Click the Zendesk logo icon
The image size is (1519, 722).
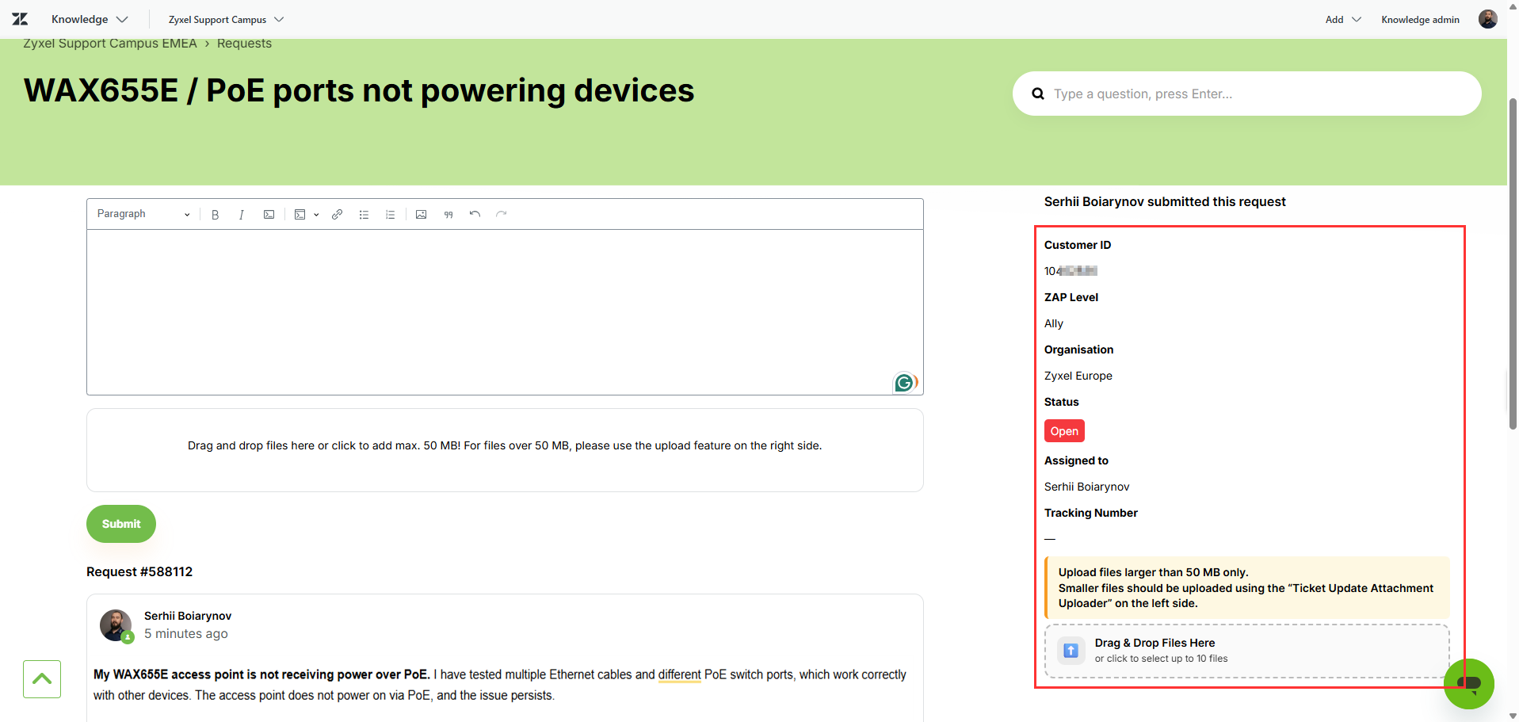[x=20, y=19]
